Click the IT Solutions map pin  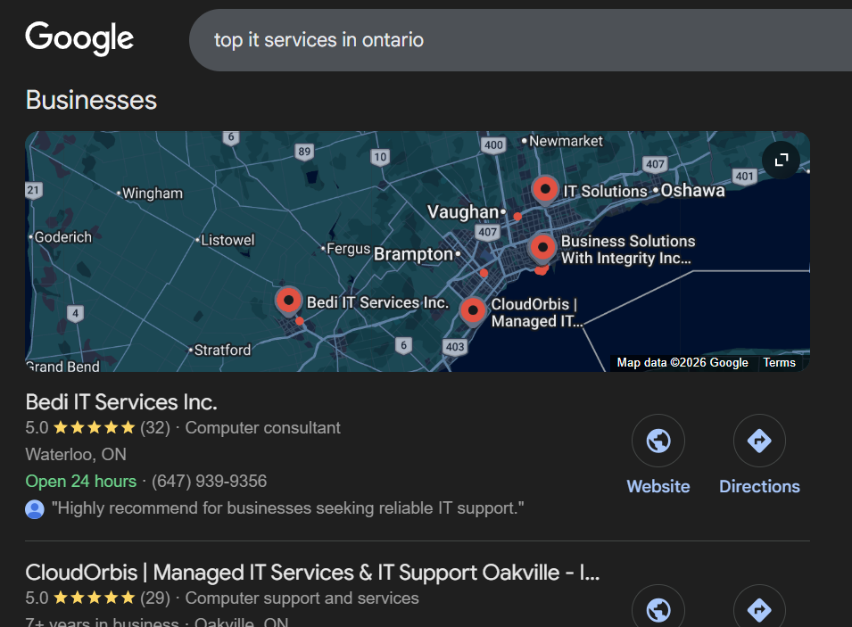pos(545,189)
